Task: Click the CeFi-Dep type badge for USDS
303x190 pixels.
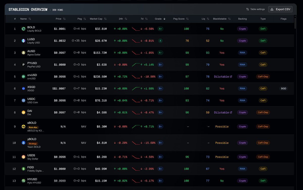Action: click(x=263, y=157)
